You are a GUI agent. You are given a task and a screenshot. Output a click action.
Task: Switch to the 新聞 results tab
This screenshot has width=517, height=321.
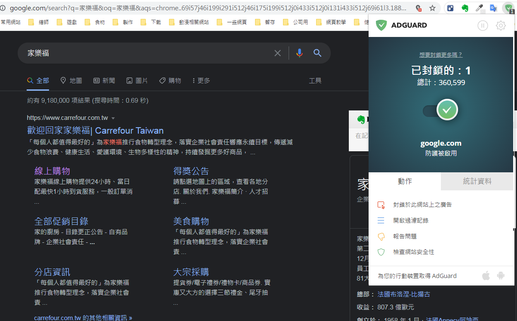pos(104,80)
